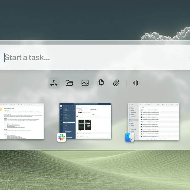
Task: Select iCloud Drive in the Finder sidebar
Action: tap(132, 129)
